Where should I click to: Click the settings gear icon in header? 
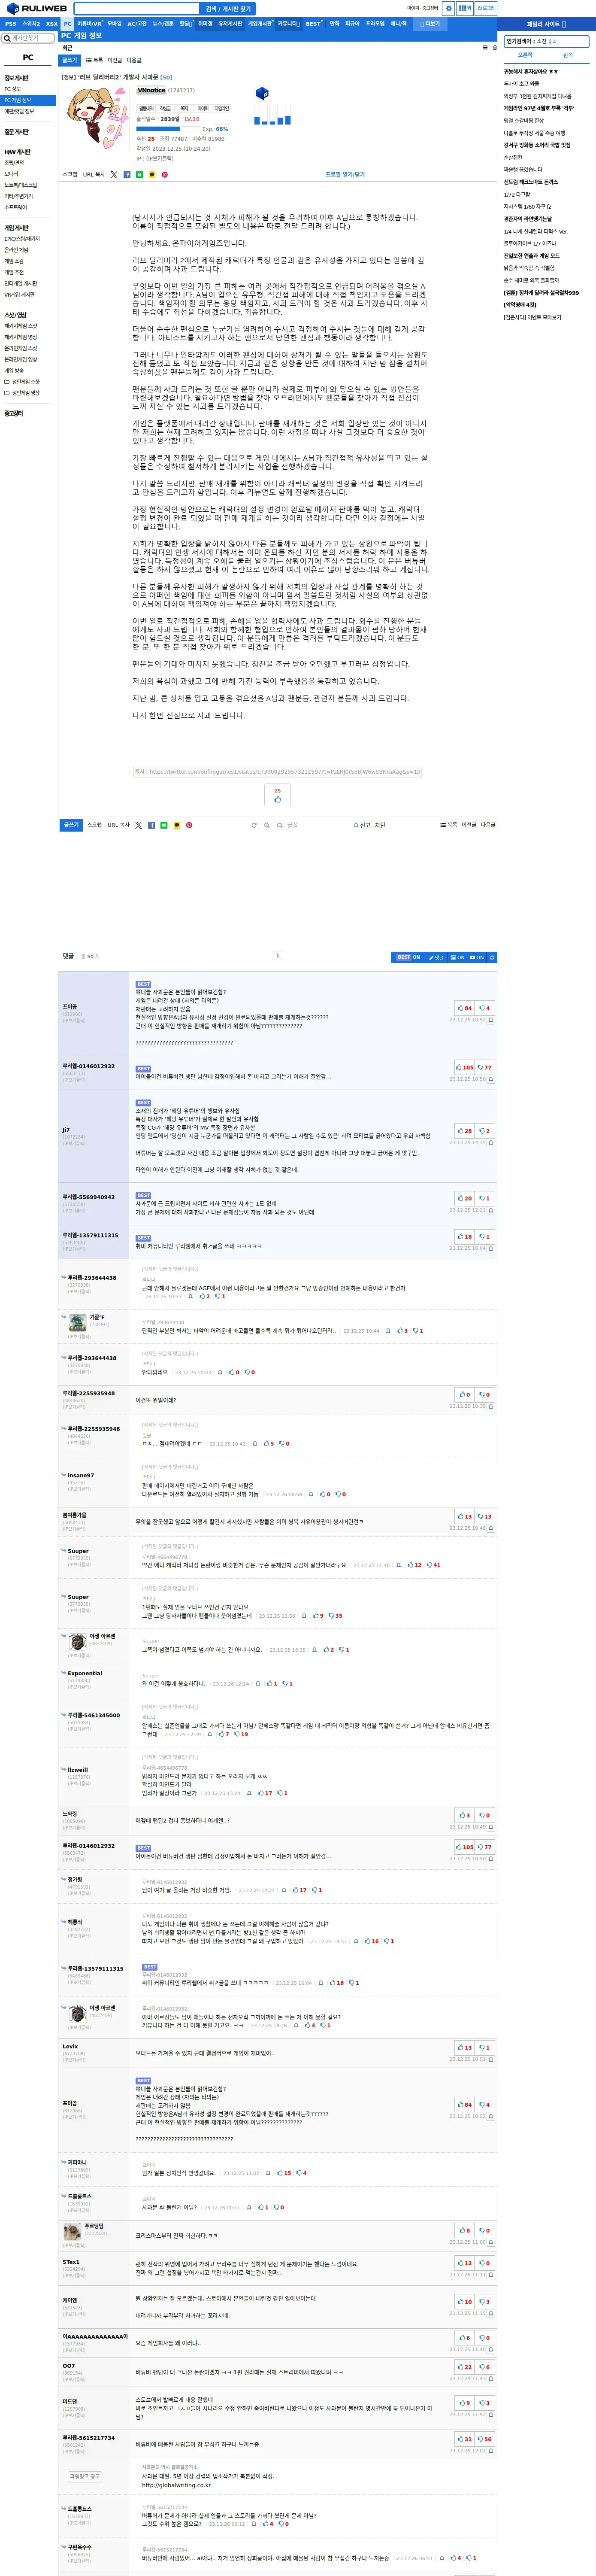coord(449,8)
